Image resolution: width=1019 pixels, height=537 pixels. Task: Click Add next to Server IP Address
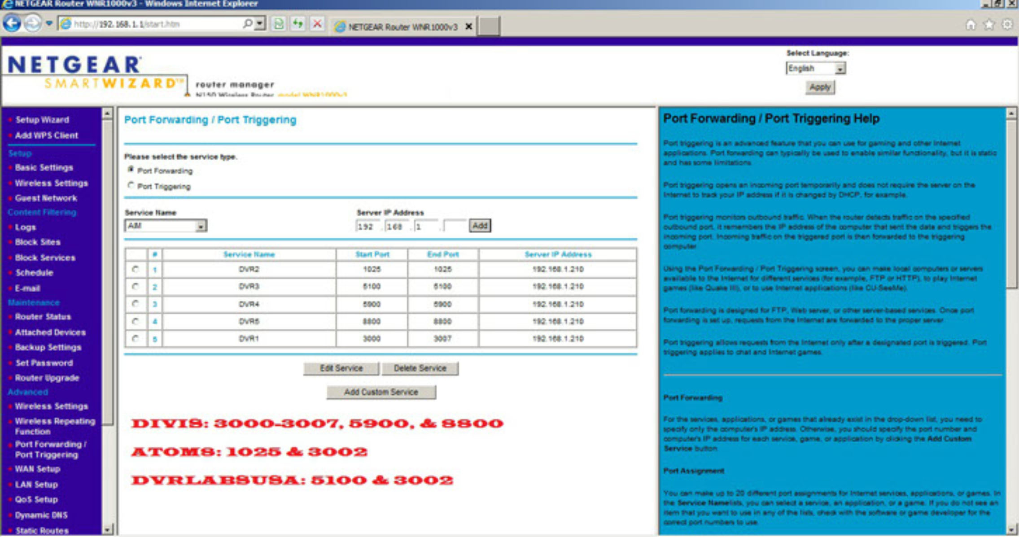coord(480,226)
